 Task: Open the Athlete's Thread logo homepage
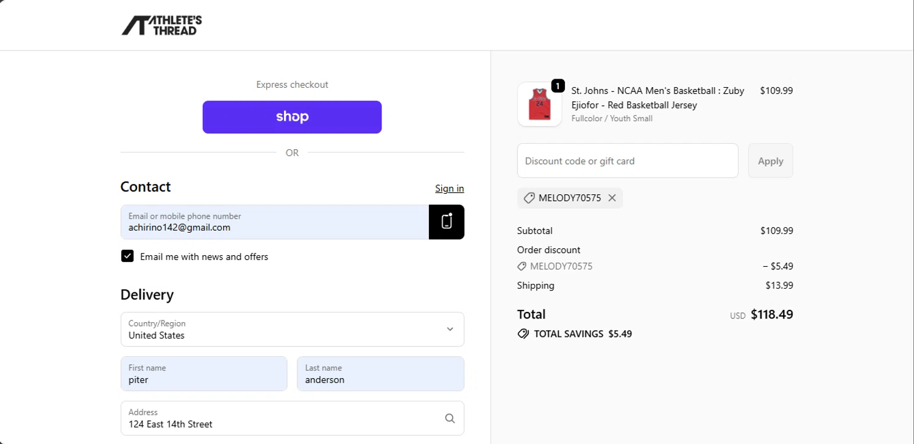pyautogui.click(x=161, y=25)
